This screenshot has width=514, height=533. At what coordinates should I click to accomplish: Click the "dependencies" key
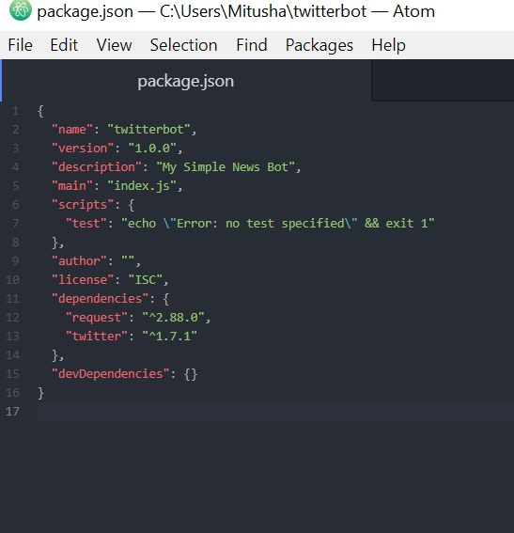pyautogui.click(x=100, y=299)
